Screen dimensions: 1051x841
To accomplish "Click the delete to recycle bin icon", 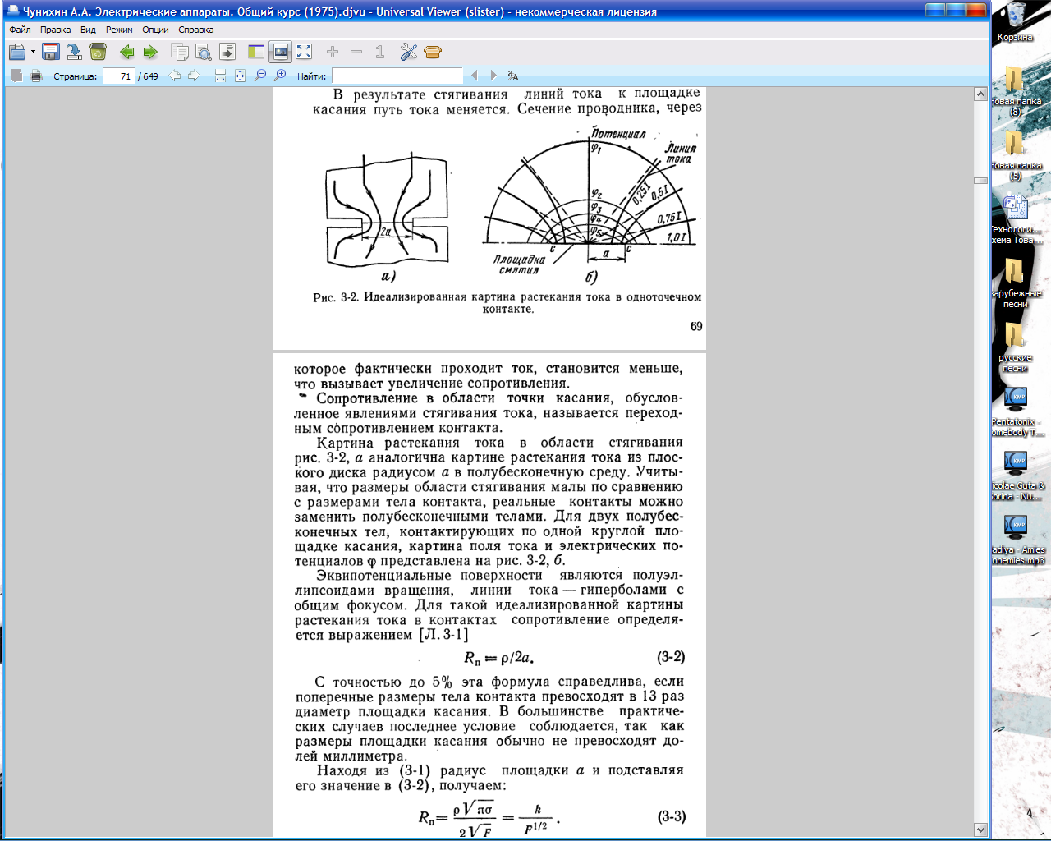I will [98, 52].
